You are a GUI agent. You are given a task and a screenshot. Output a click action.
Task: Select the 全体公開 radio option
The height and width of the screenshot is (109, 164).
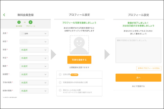tap(60, 74)
